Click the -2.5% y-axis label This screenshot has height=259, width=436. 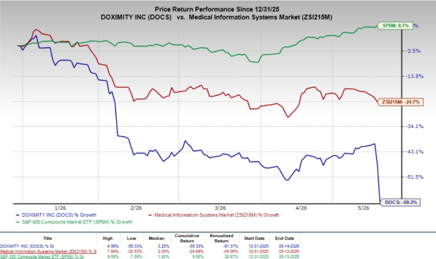[413, 51]
